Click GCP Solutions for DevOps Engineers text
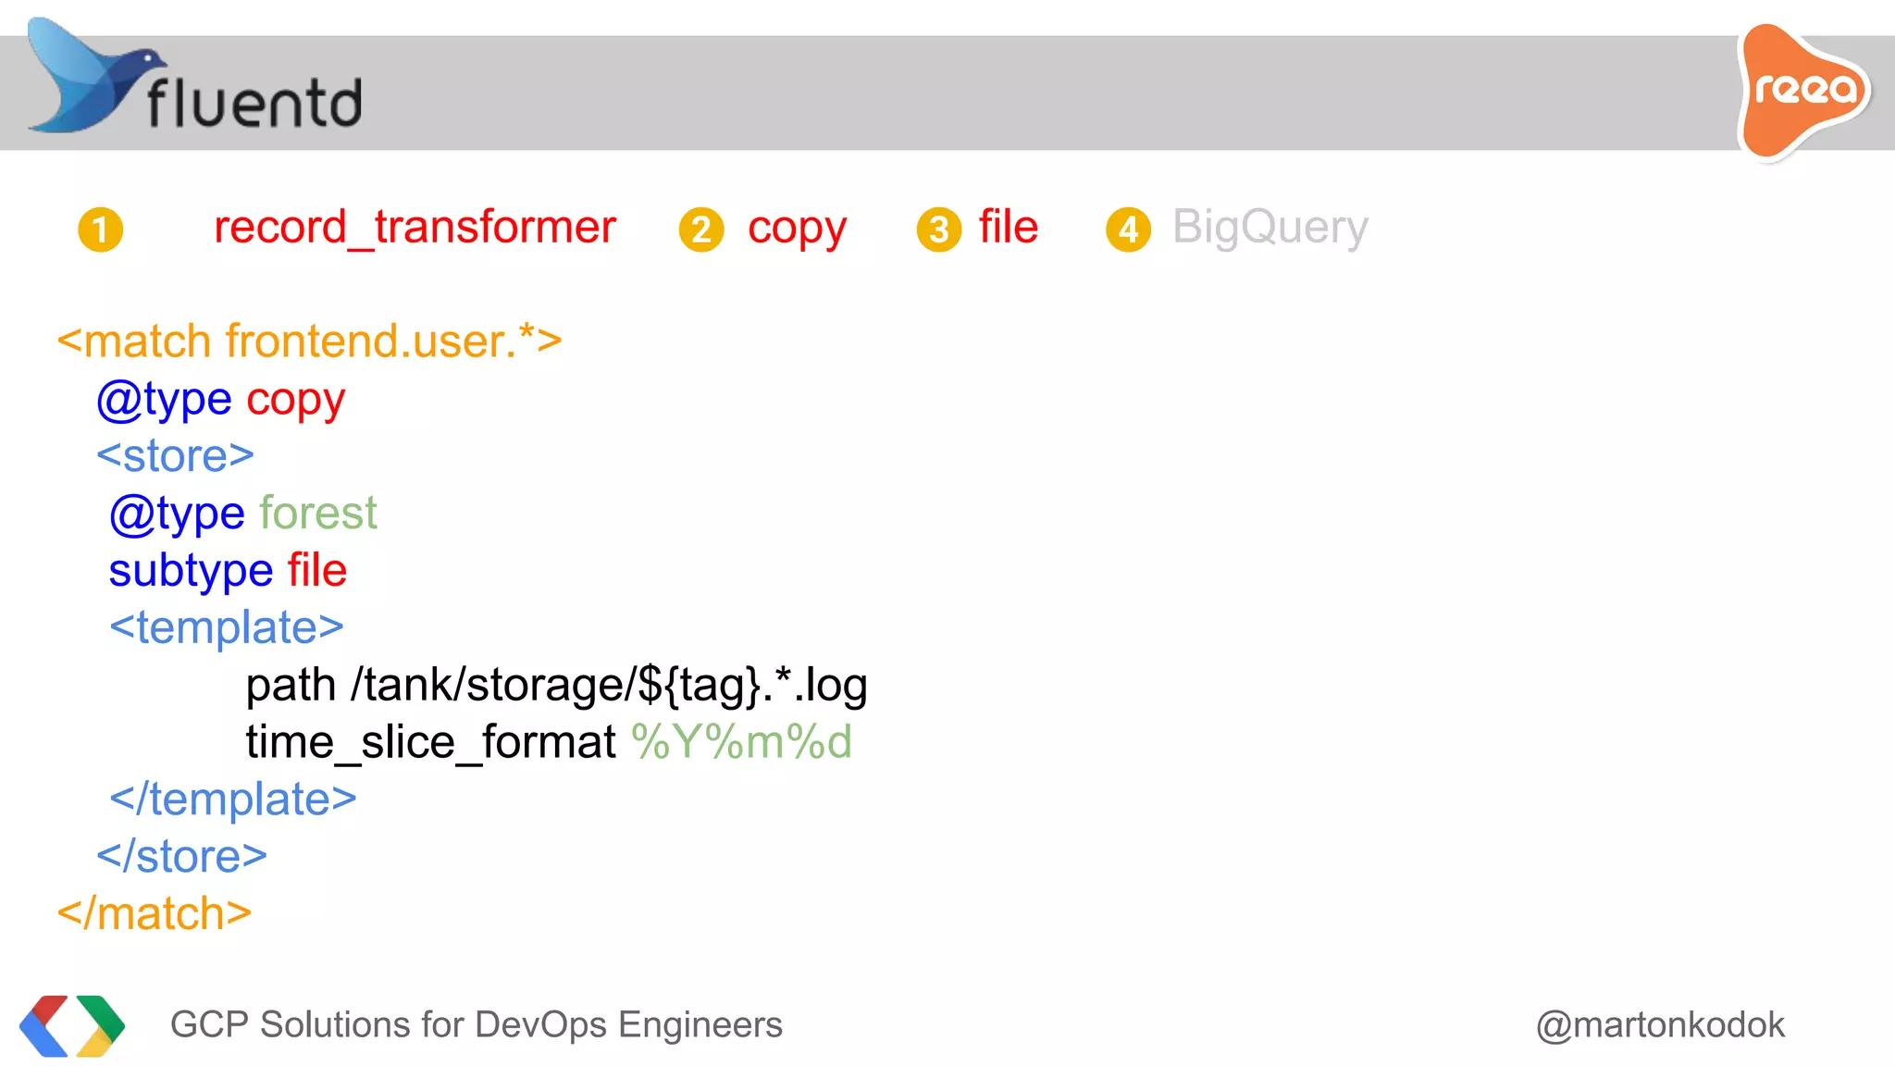This screenshot has width=1895, height=1066. (x=477, y=1025)
